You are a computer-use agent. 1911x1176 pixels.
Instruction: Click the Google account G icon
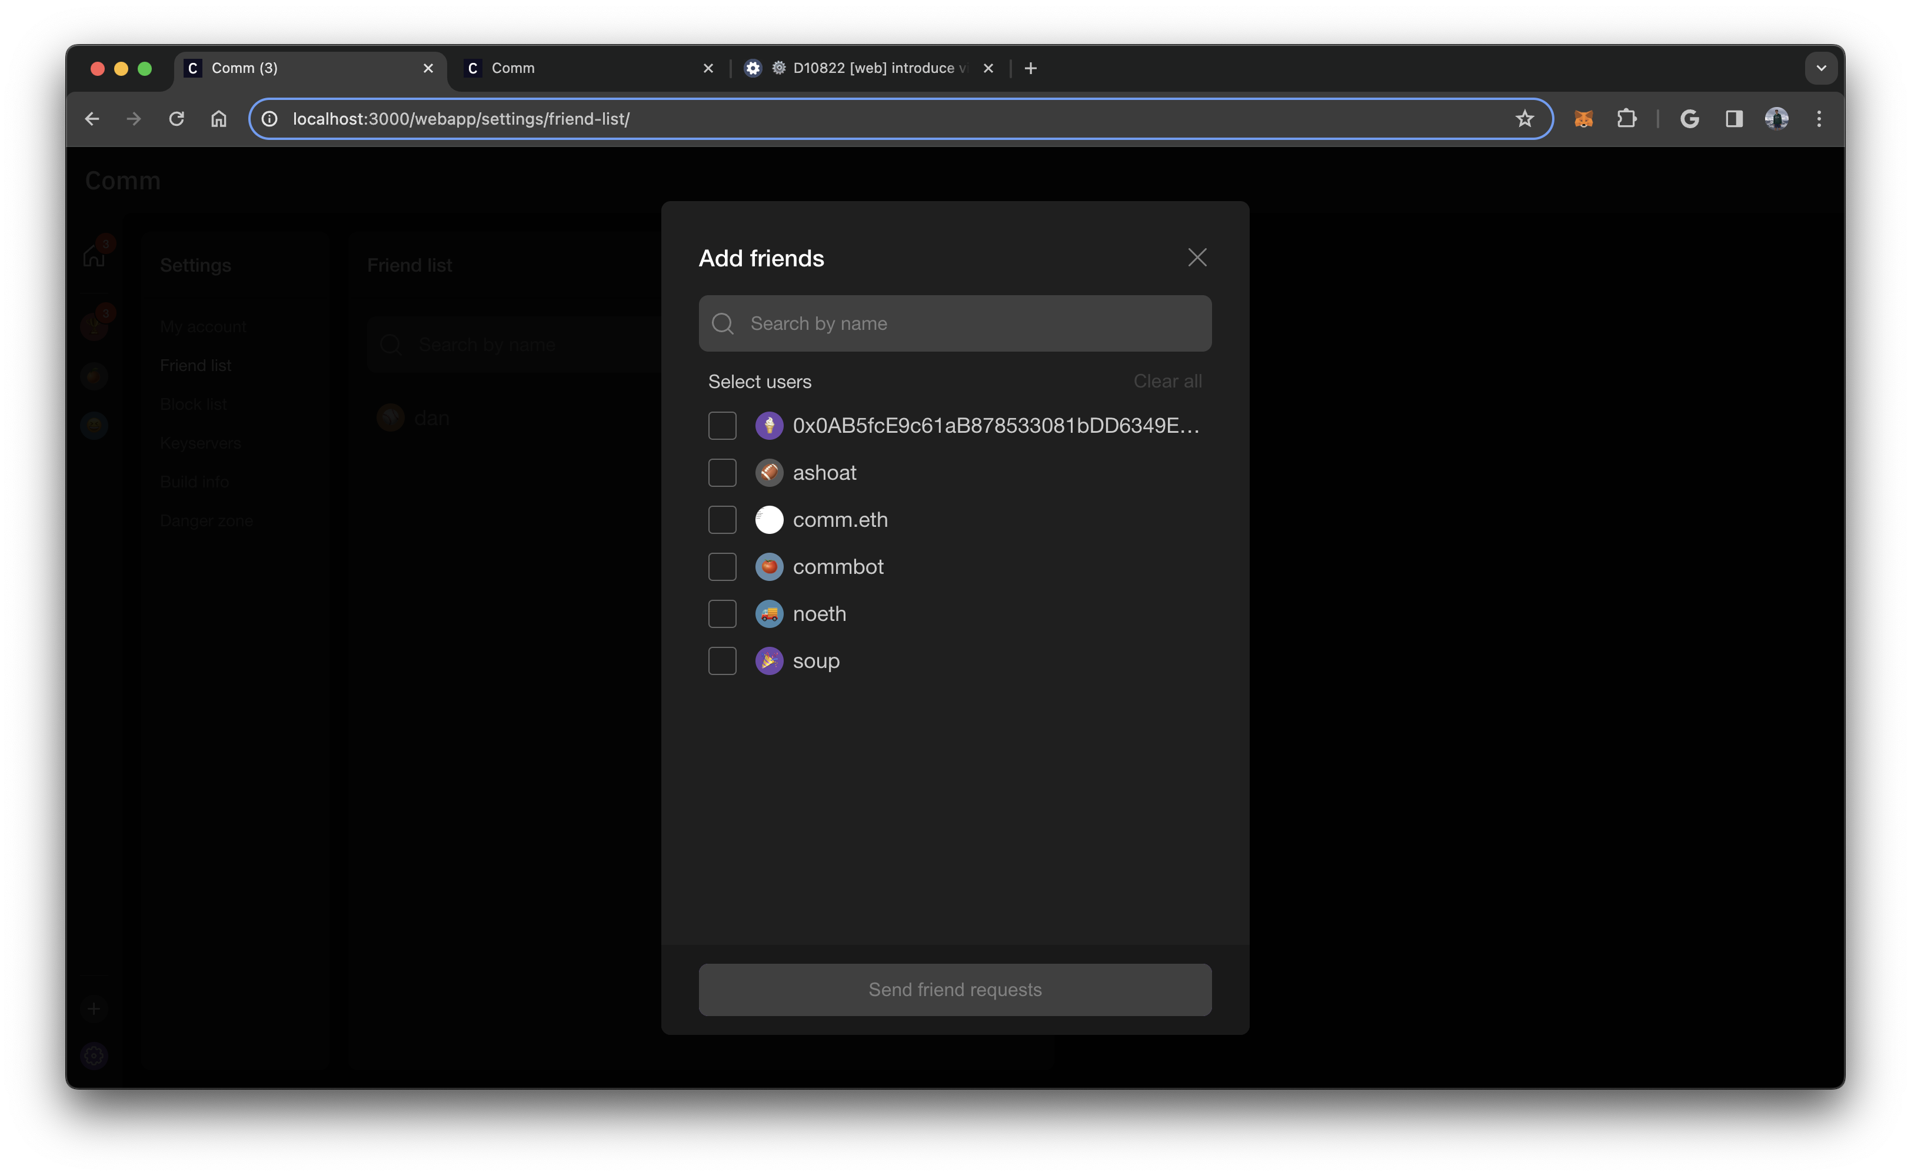[x=1689, y=119]
